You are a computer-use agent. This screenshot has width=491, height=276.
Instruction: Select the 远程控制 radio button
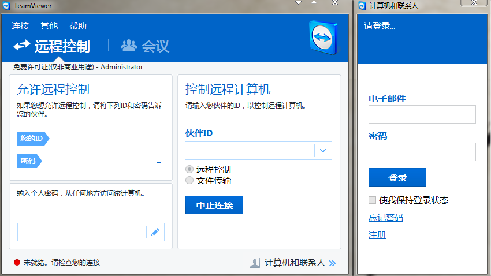(x=189, y=169)
